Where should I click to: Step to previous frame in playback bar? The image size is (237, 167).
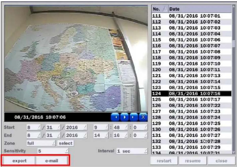click(115, 117)
